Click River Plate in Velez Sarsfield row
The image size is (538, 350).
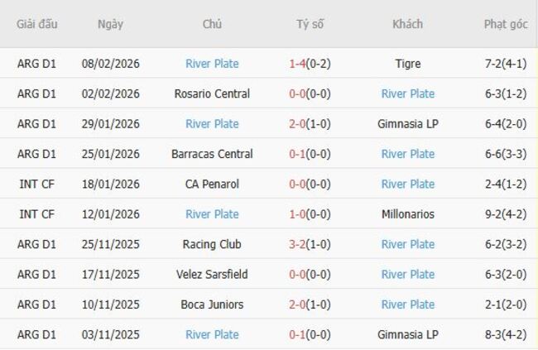tap(407, 274)
